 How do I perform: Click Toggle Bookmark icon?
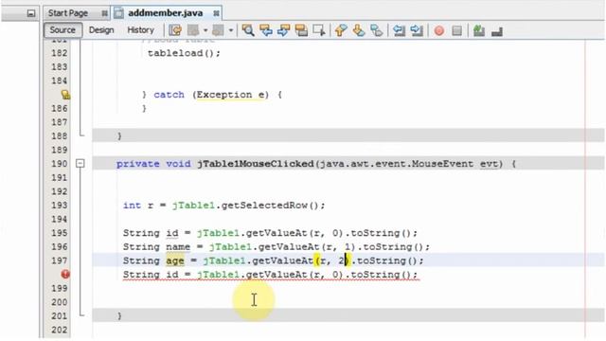[377, 30]
